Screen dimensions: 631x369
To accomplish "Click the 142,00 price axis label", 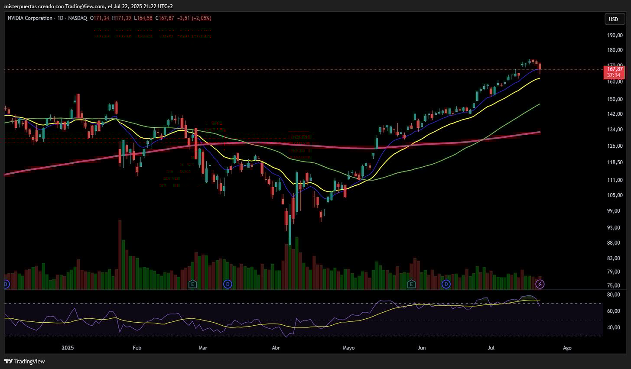I will pyautogui.click(x=615, y=114).
